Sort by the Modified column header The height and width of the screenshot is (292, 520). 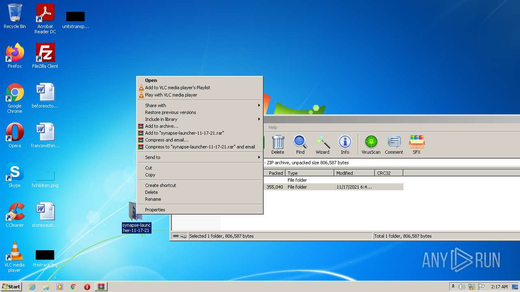[x=354, y=173]
